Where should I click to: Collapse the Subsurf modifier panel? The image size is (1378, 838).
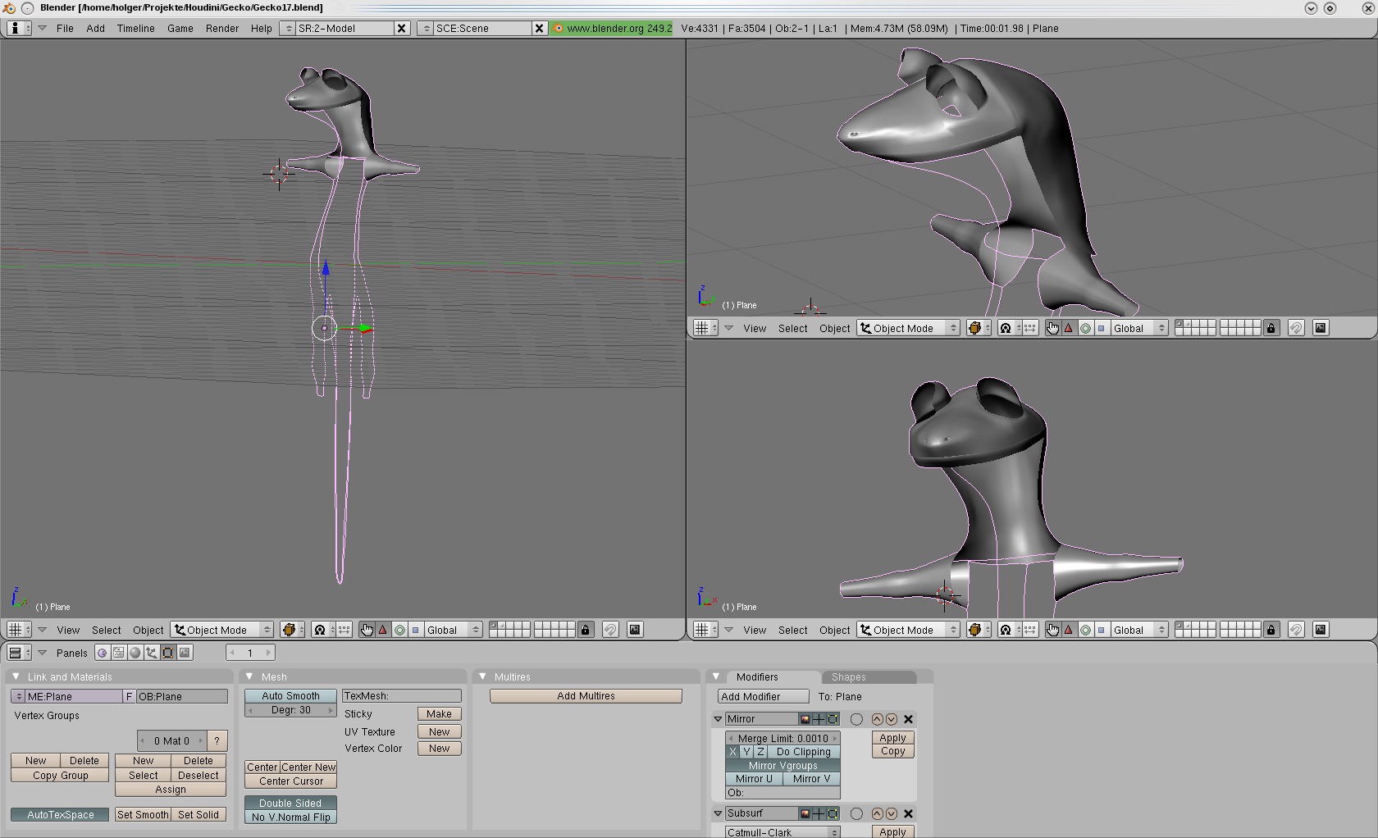click(x=718, y=813)
